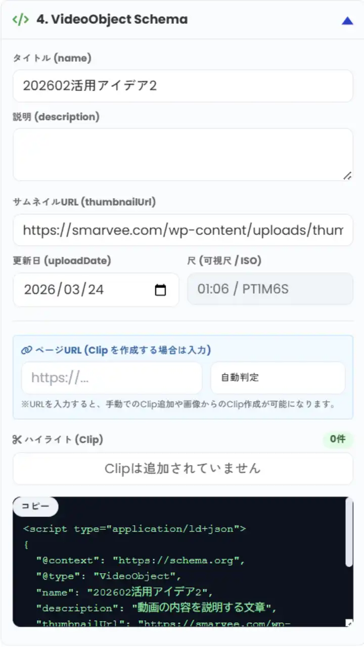This screenshot has height=647, width=364.
Task: Click the duration field showing 01:06 / PT1M6S
Action: pyautogui.click(x=270, y=289)
